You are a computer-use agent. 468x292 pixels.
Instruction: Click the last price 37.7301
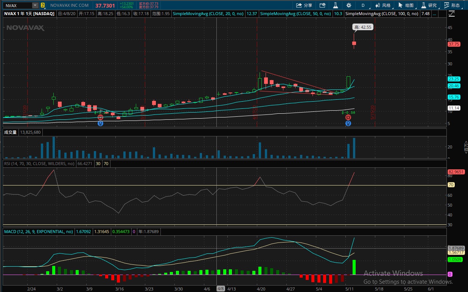104,6
